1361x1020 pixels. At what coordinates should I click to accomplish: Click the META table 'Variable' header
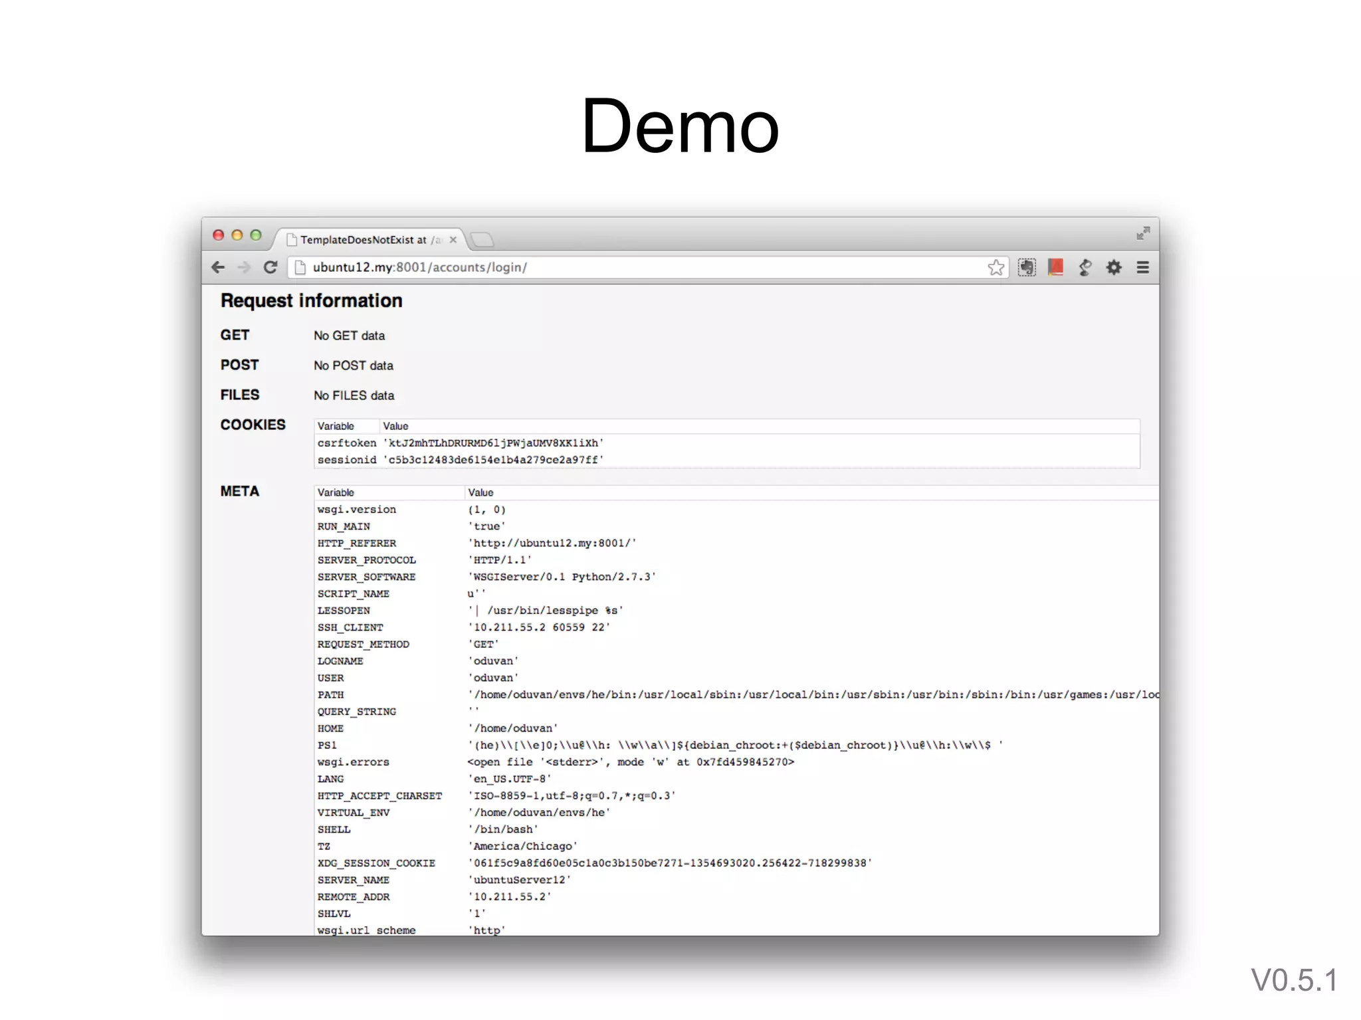336,492
